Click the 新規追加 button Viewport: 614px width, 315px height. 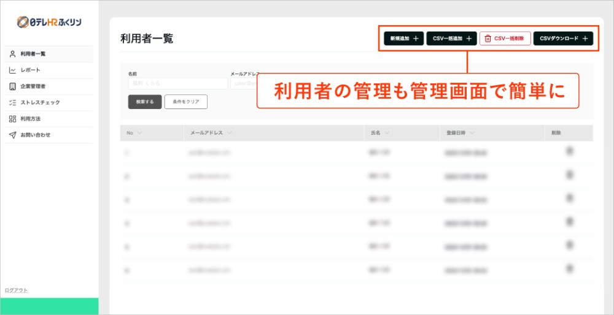tap(404, 39)
